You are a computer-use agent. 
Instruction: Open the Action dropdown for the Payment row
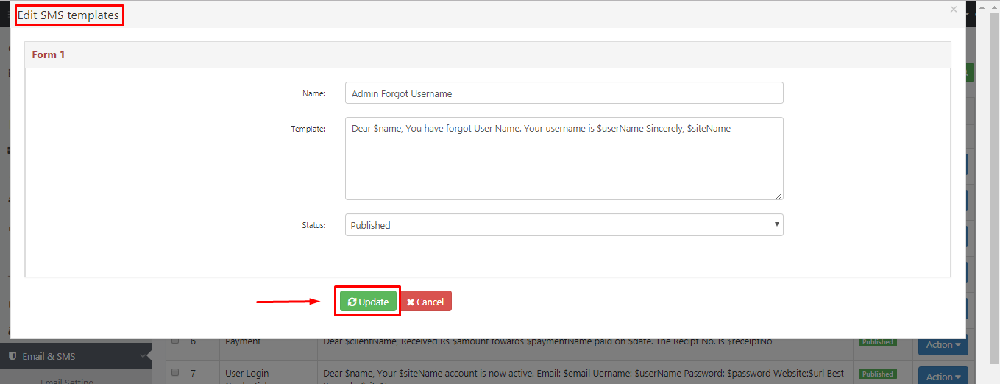[x=943, y=344]
